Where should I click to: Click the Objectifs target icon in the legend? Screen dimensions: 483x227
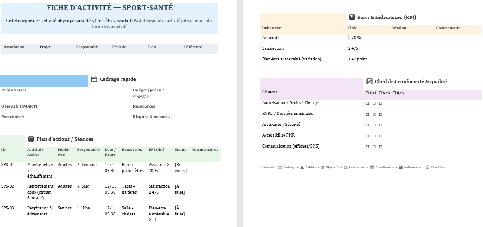323,167
